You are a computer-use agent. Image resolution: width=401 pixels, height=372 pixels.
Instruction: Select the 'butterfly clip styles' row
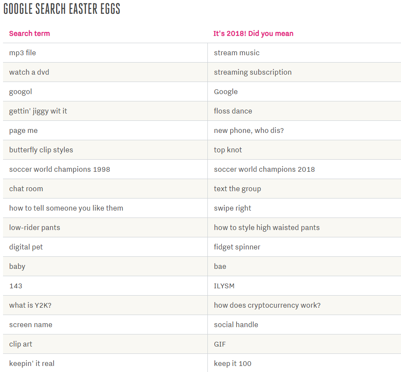click(41, 150)
